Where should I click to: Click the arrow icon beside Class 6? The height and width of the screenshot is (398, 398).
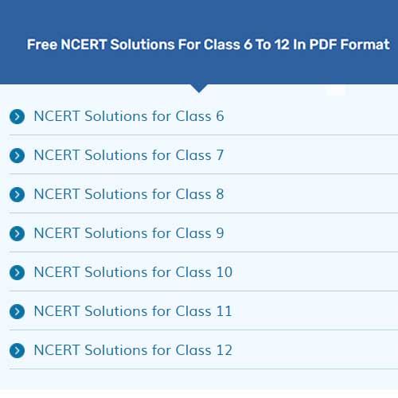(x=17, y=116)
